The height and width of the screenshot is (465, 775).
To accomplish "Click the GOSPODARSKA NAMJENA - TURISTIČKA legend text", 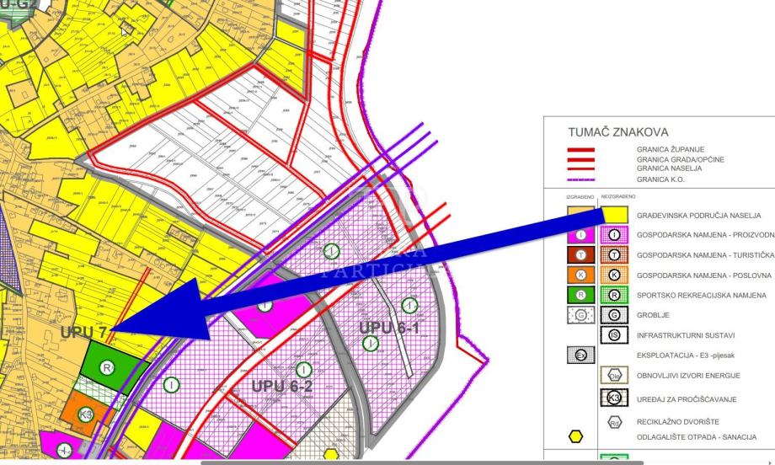I will click(705, 255).
